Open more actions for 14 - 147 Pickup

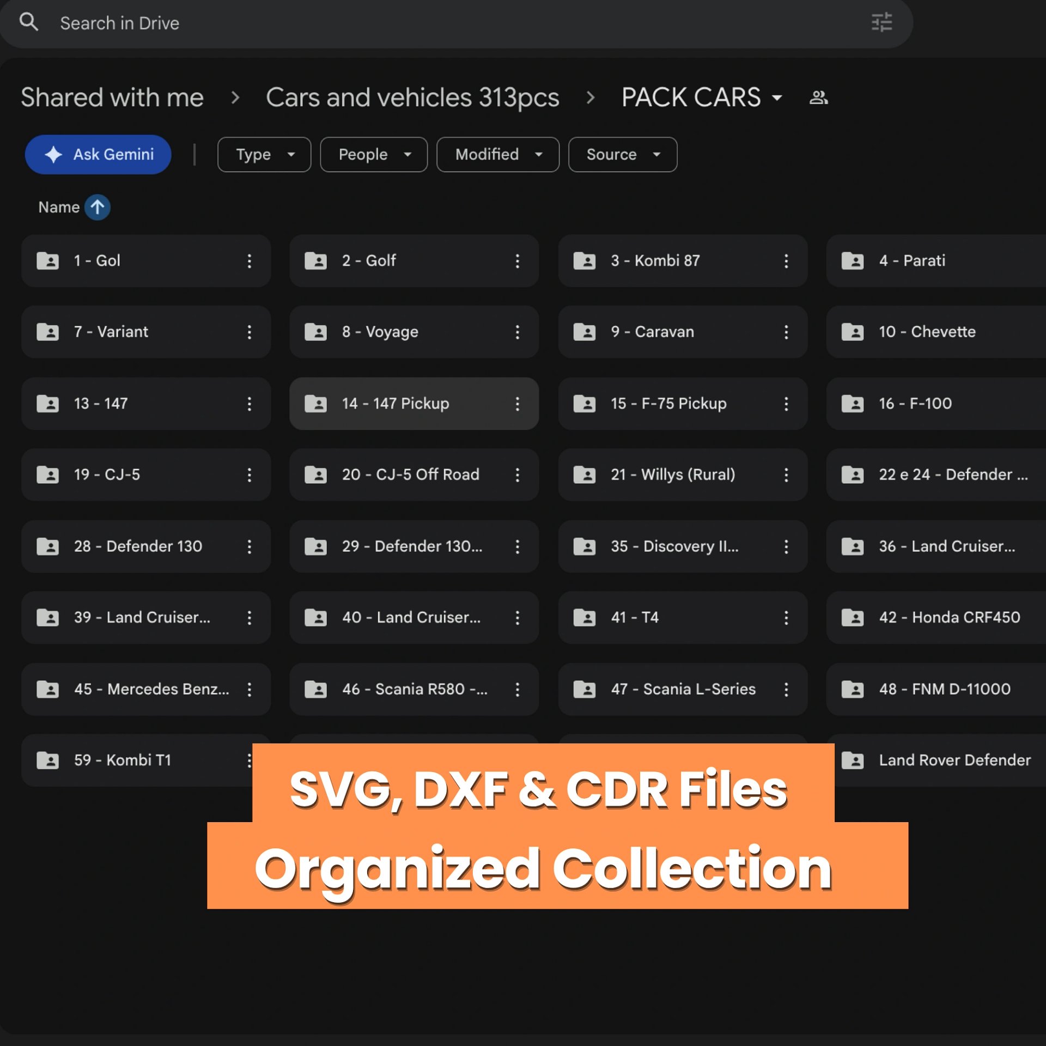pos(518,404)
